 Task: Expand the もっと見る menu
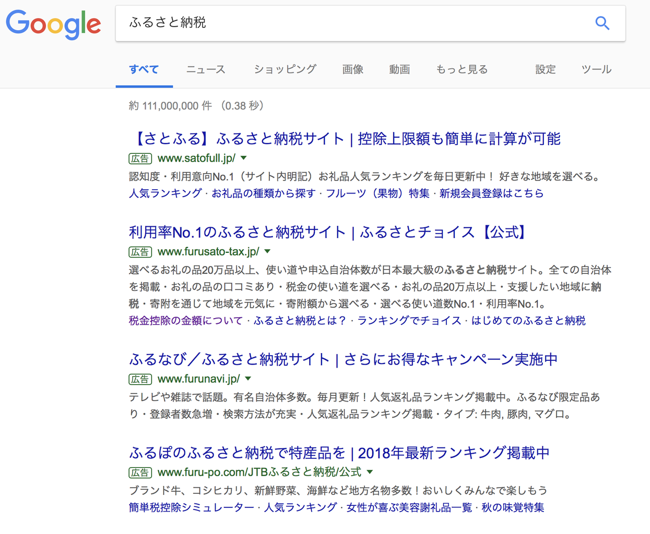tap(462, 69)
